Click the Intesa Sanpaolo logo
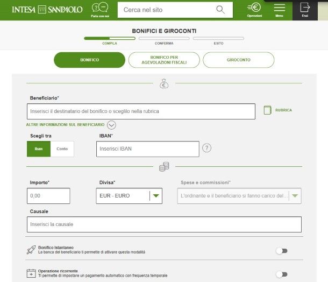This screenshot has height=282, width=328. (x=47, y=10)
